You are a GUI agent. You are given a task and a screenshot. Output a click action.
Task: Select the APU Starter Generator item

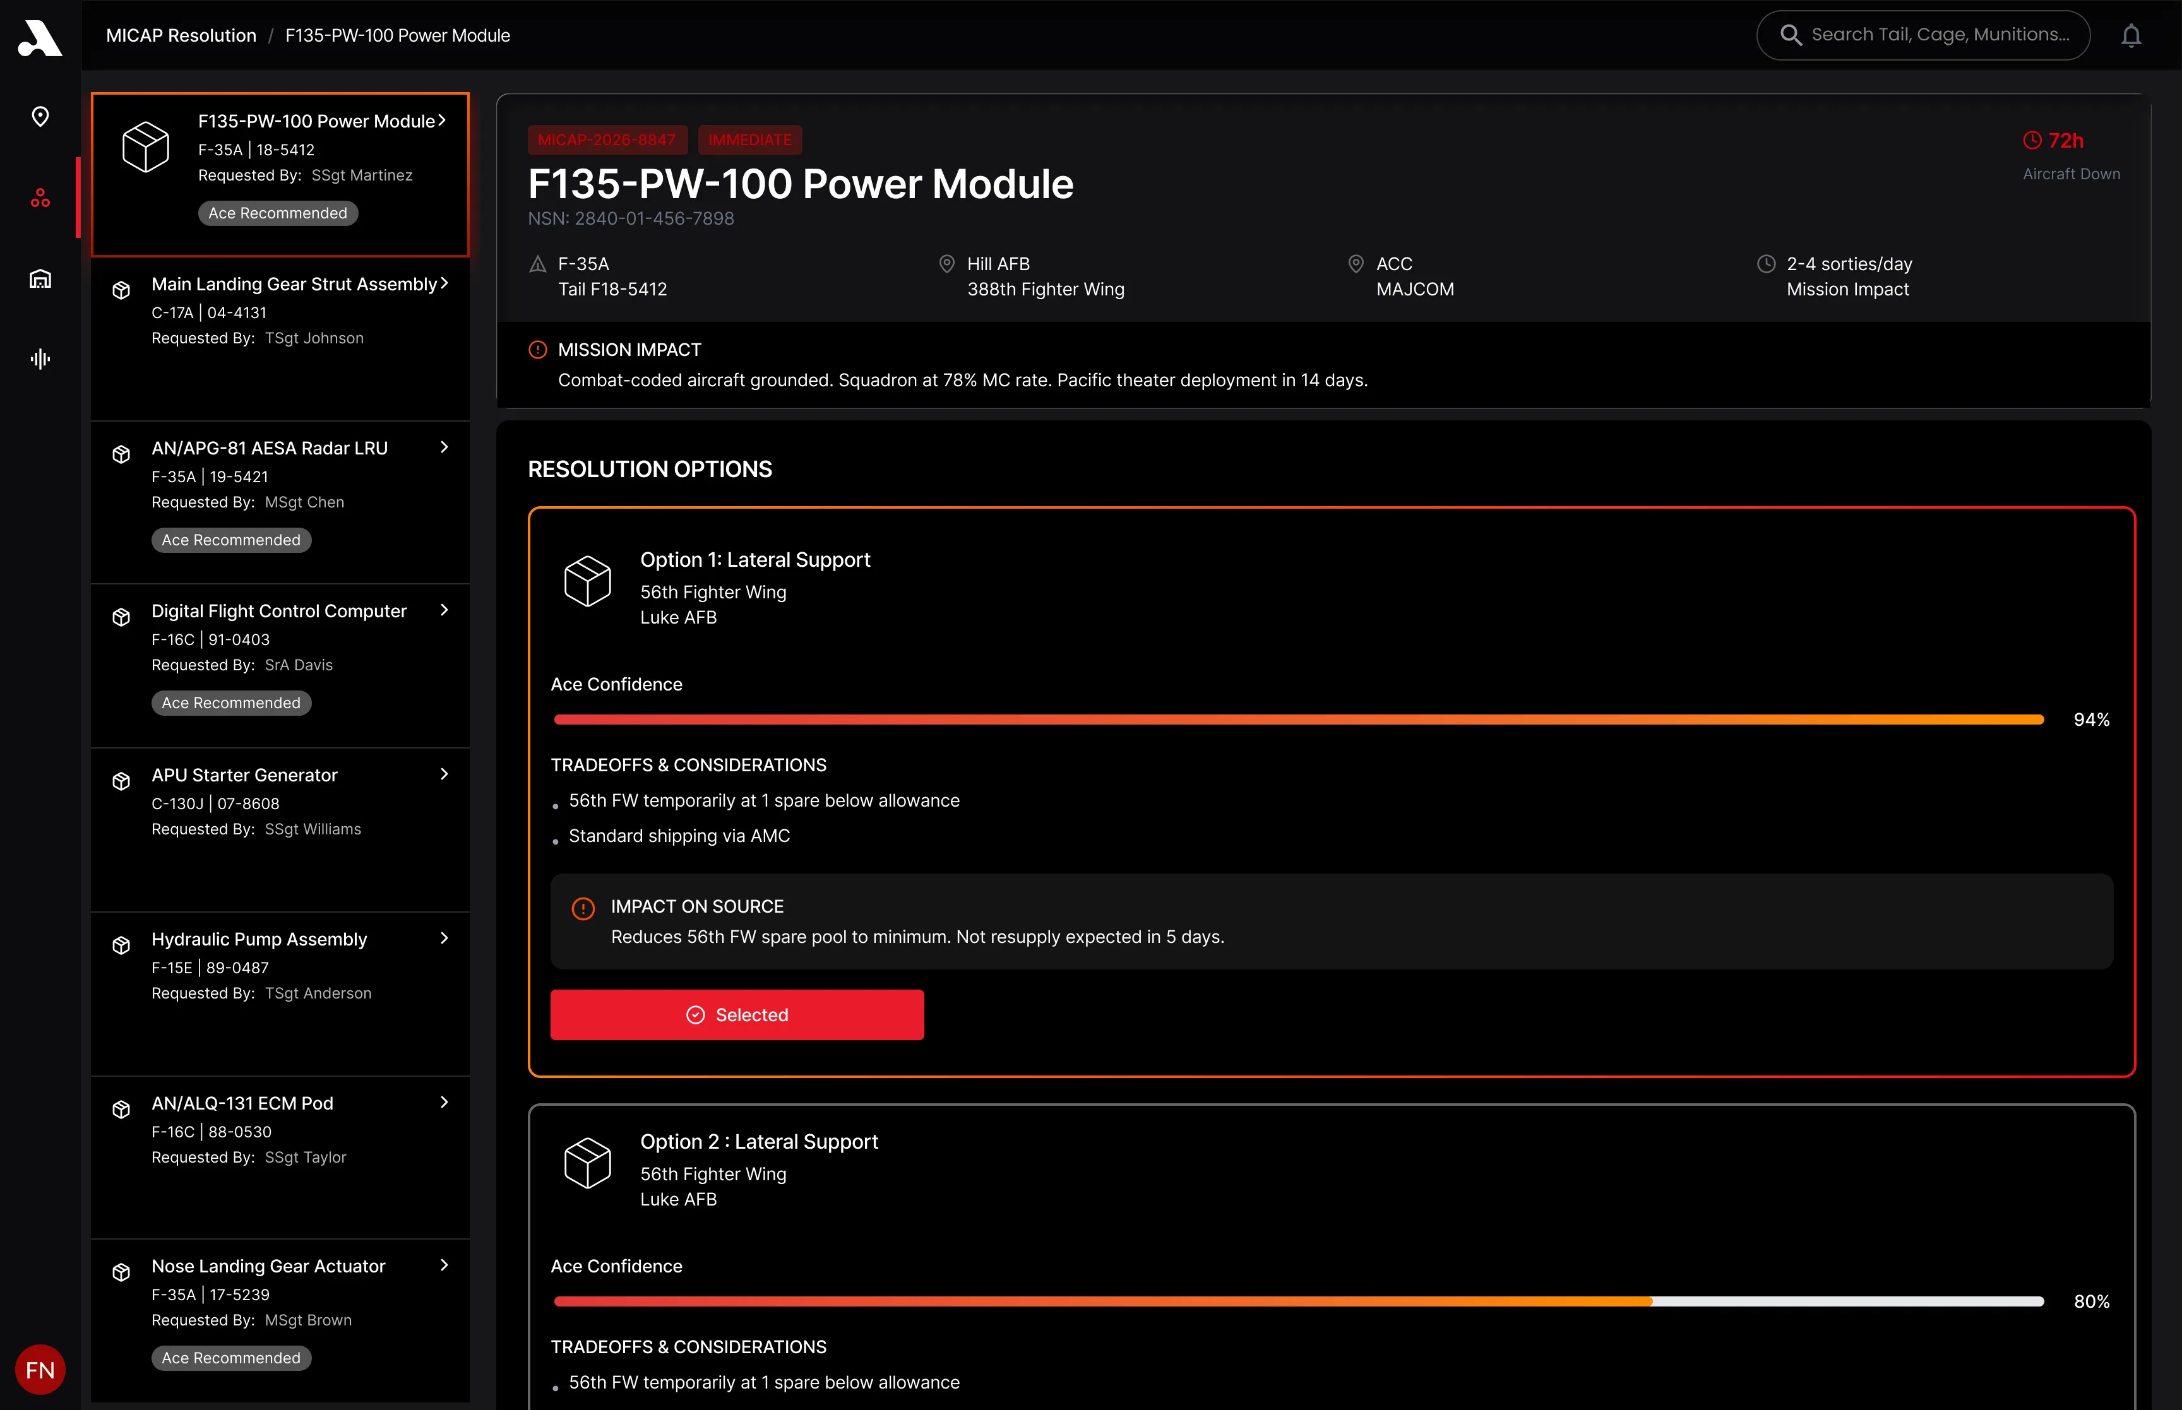280,831
